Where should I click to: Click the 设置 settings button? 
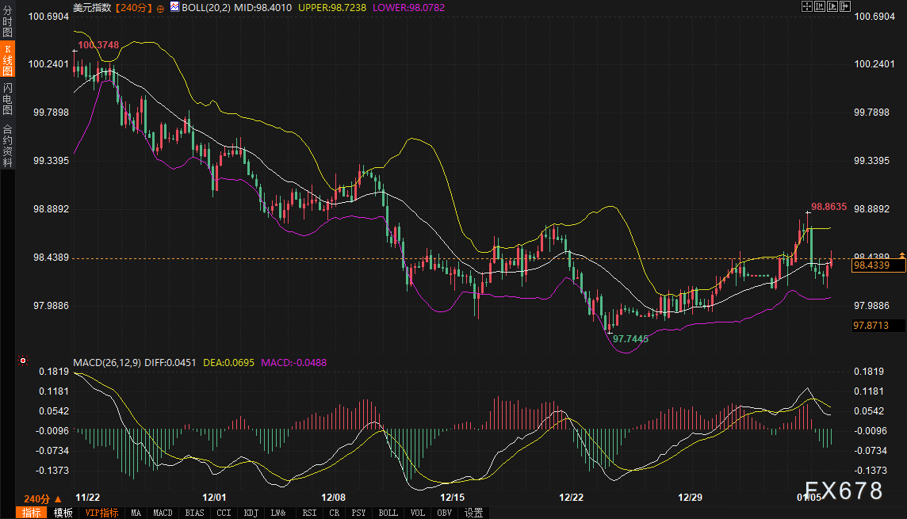(473, 513)
